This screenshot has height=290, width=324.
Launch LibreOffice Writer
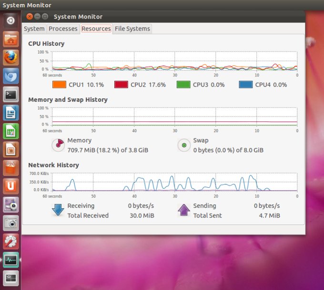pos(11,113)
